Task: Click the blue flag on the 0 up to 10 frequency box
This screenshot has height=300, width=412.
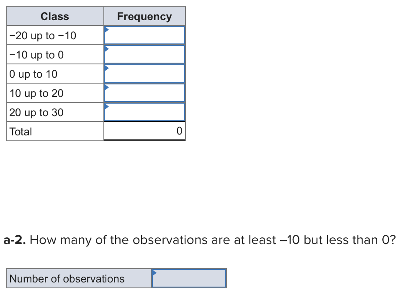Action: click(107, 67)
